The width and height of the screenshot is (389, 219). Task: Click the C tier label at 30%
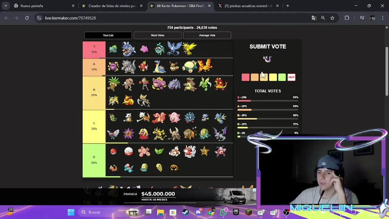pos(94,126)
